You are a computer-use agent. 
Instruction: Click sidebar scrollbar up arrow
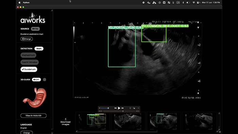[x=52, y=11]
